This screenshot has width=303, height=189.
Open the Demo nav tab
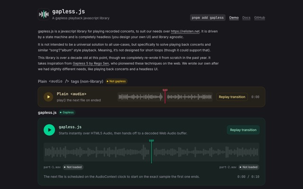(x=234, y=17)
